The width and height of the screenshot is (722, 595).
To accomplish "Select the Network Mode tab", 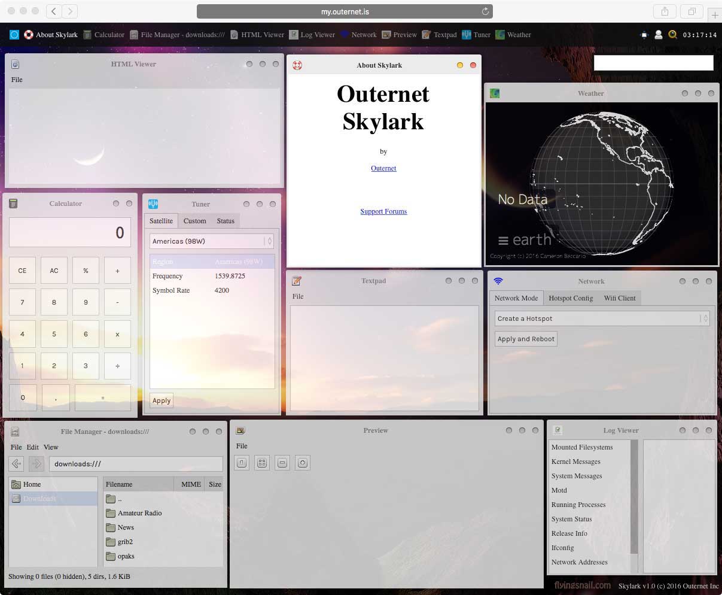I will (516, 298).
